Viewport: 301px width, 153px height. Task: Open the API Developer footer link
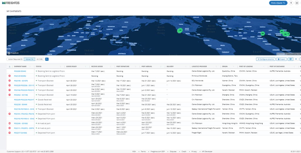[x=207, y=152]
